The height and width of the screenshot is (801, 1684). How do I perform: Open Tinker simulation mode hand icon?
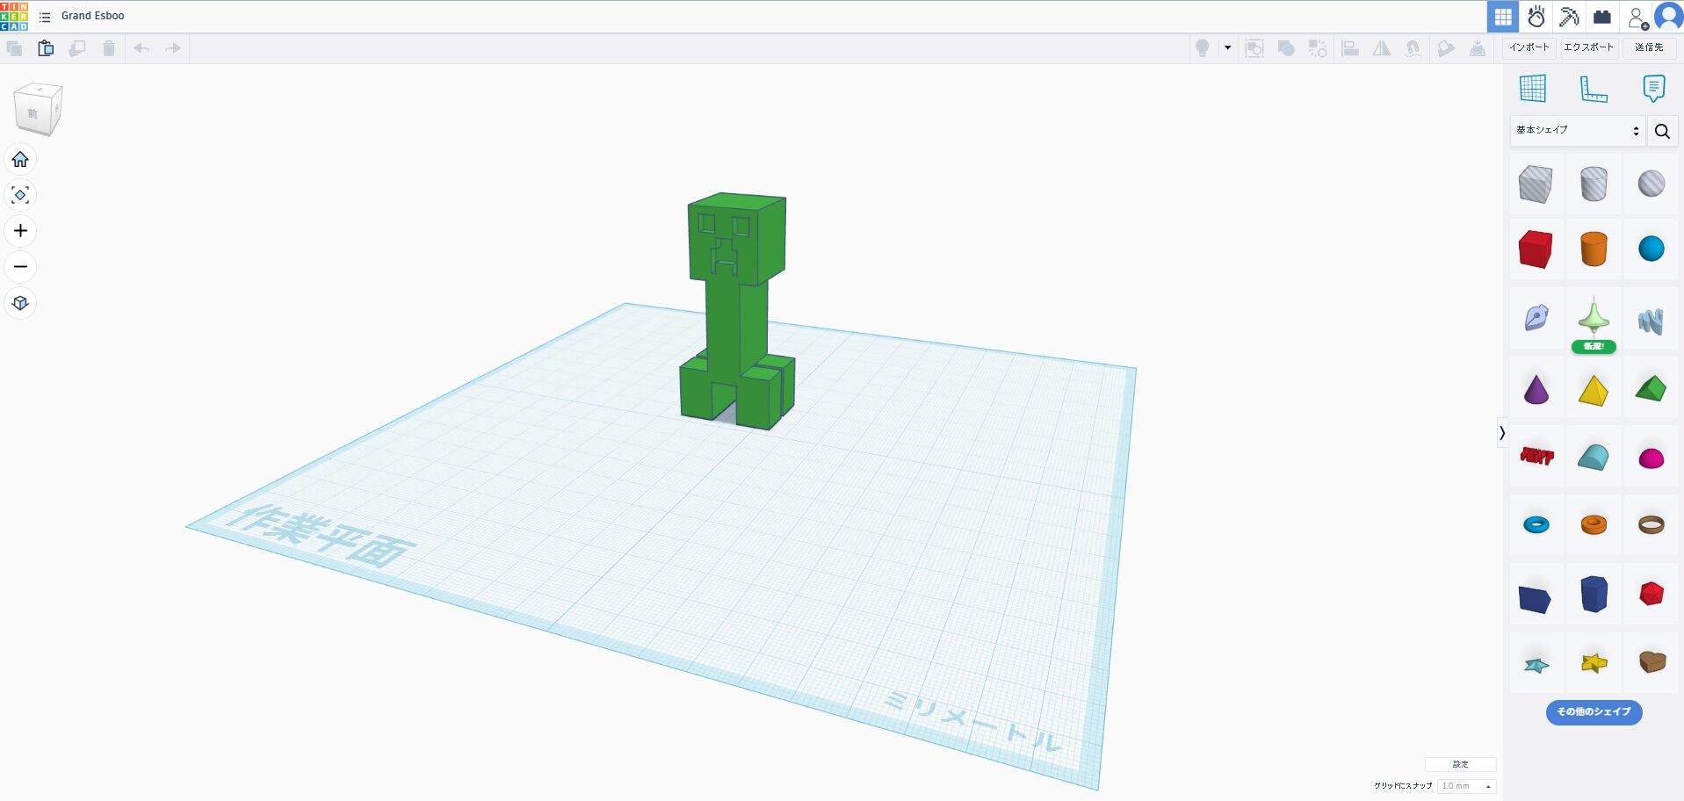point(1536,16)
